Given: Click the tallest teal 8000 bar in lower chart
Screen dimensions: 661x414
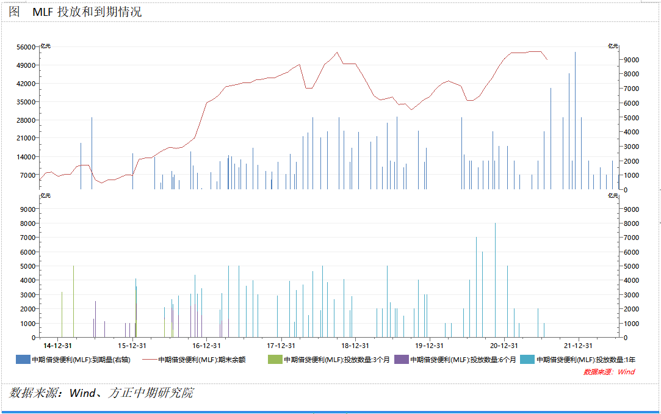Looking at the screenshot, I should coord(495,281).
